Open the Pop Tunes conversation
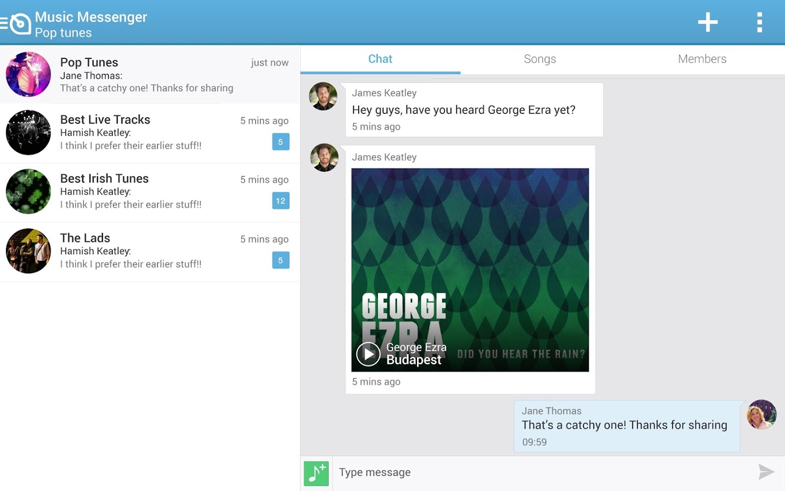Viewport: 785px width, 491px height. pos(150,75)
